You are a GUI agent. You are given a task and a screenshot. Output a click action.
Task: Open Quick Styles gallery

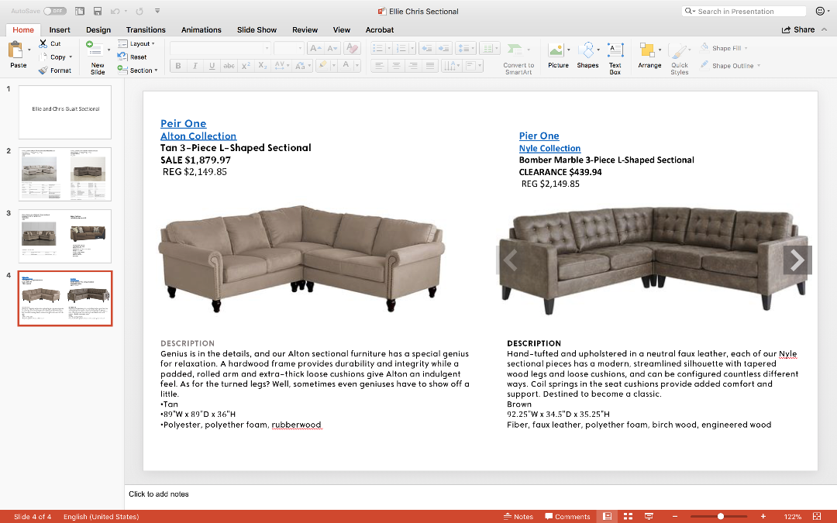coord(680,57)
